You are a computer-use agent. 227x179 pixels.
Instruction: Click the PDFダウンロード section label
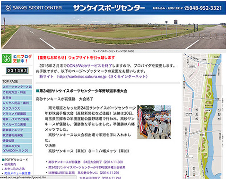click(15, 160)
